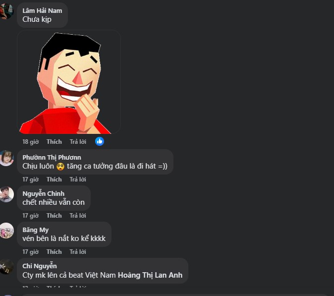Open Chi Nguyễn's profile avatar
Image resolution: width=334 pixels, height=296 pixels.
pos(6,267)
